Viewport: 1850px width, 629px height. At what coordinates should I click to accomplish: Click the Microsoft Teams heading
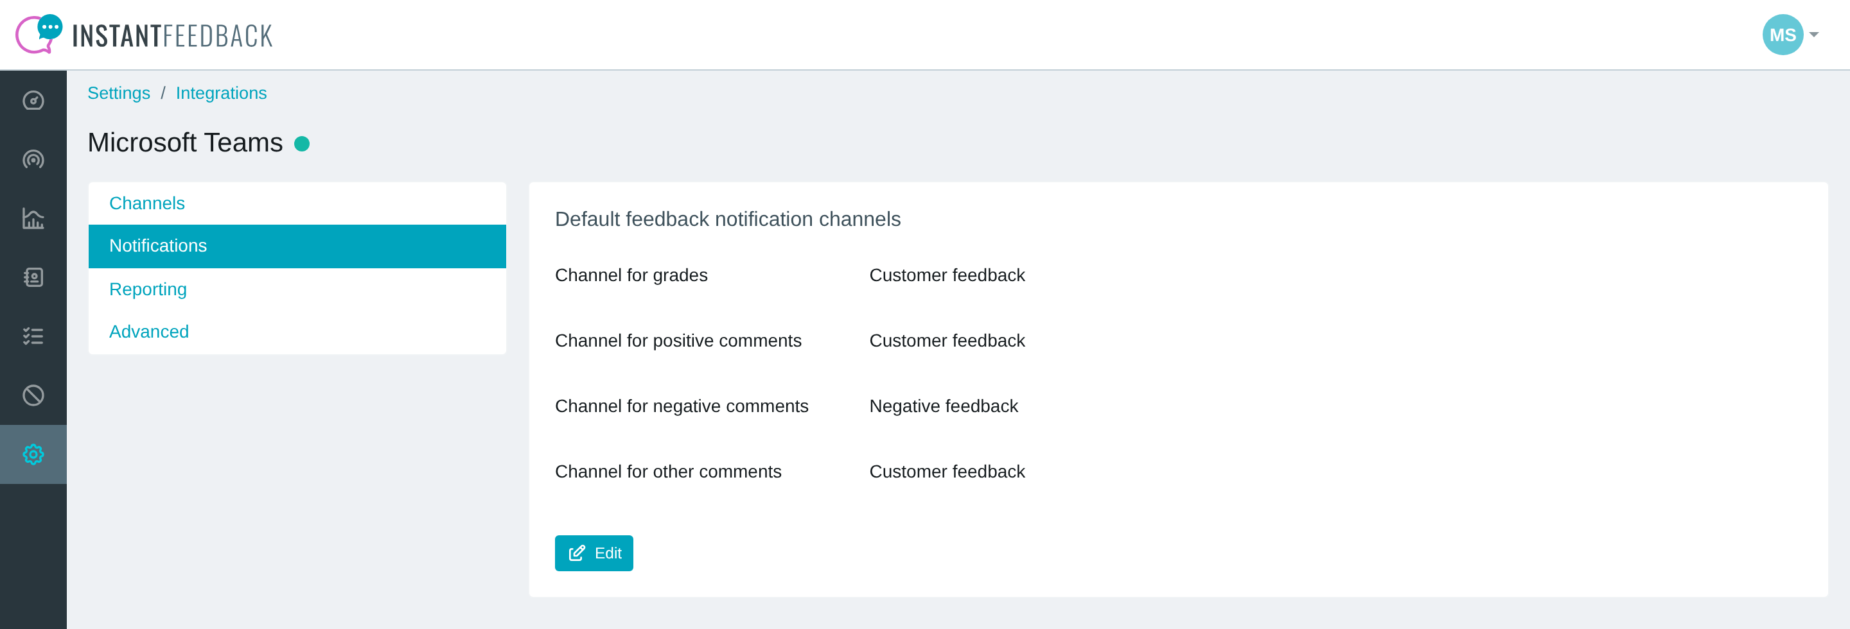point(185,142)
